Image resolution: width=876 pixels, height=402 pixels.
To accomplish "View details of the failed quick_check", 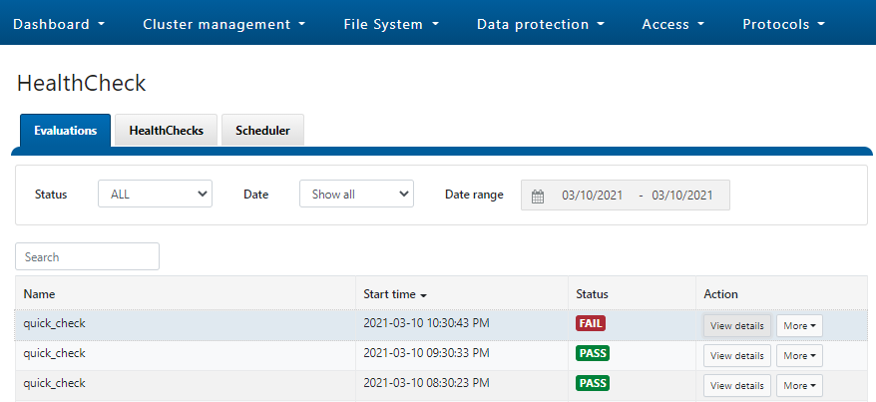I will [x=736, y=326].
